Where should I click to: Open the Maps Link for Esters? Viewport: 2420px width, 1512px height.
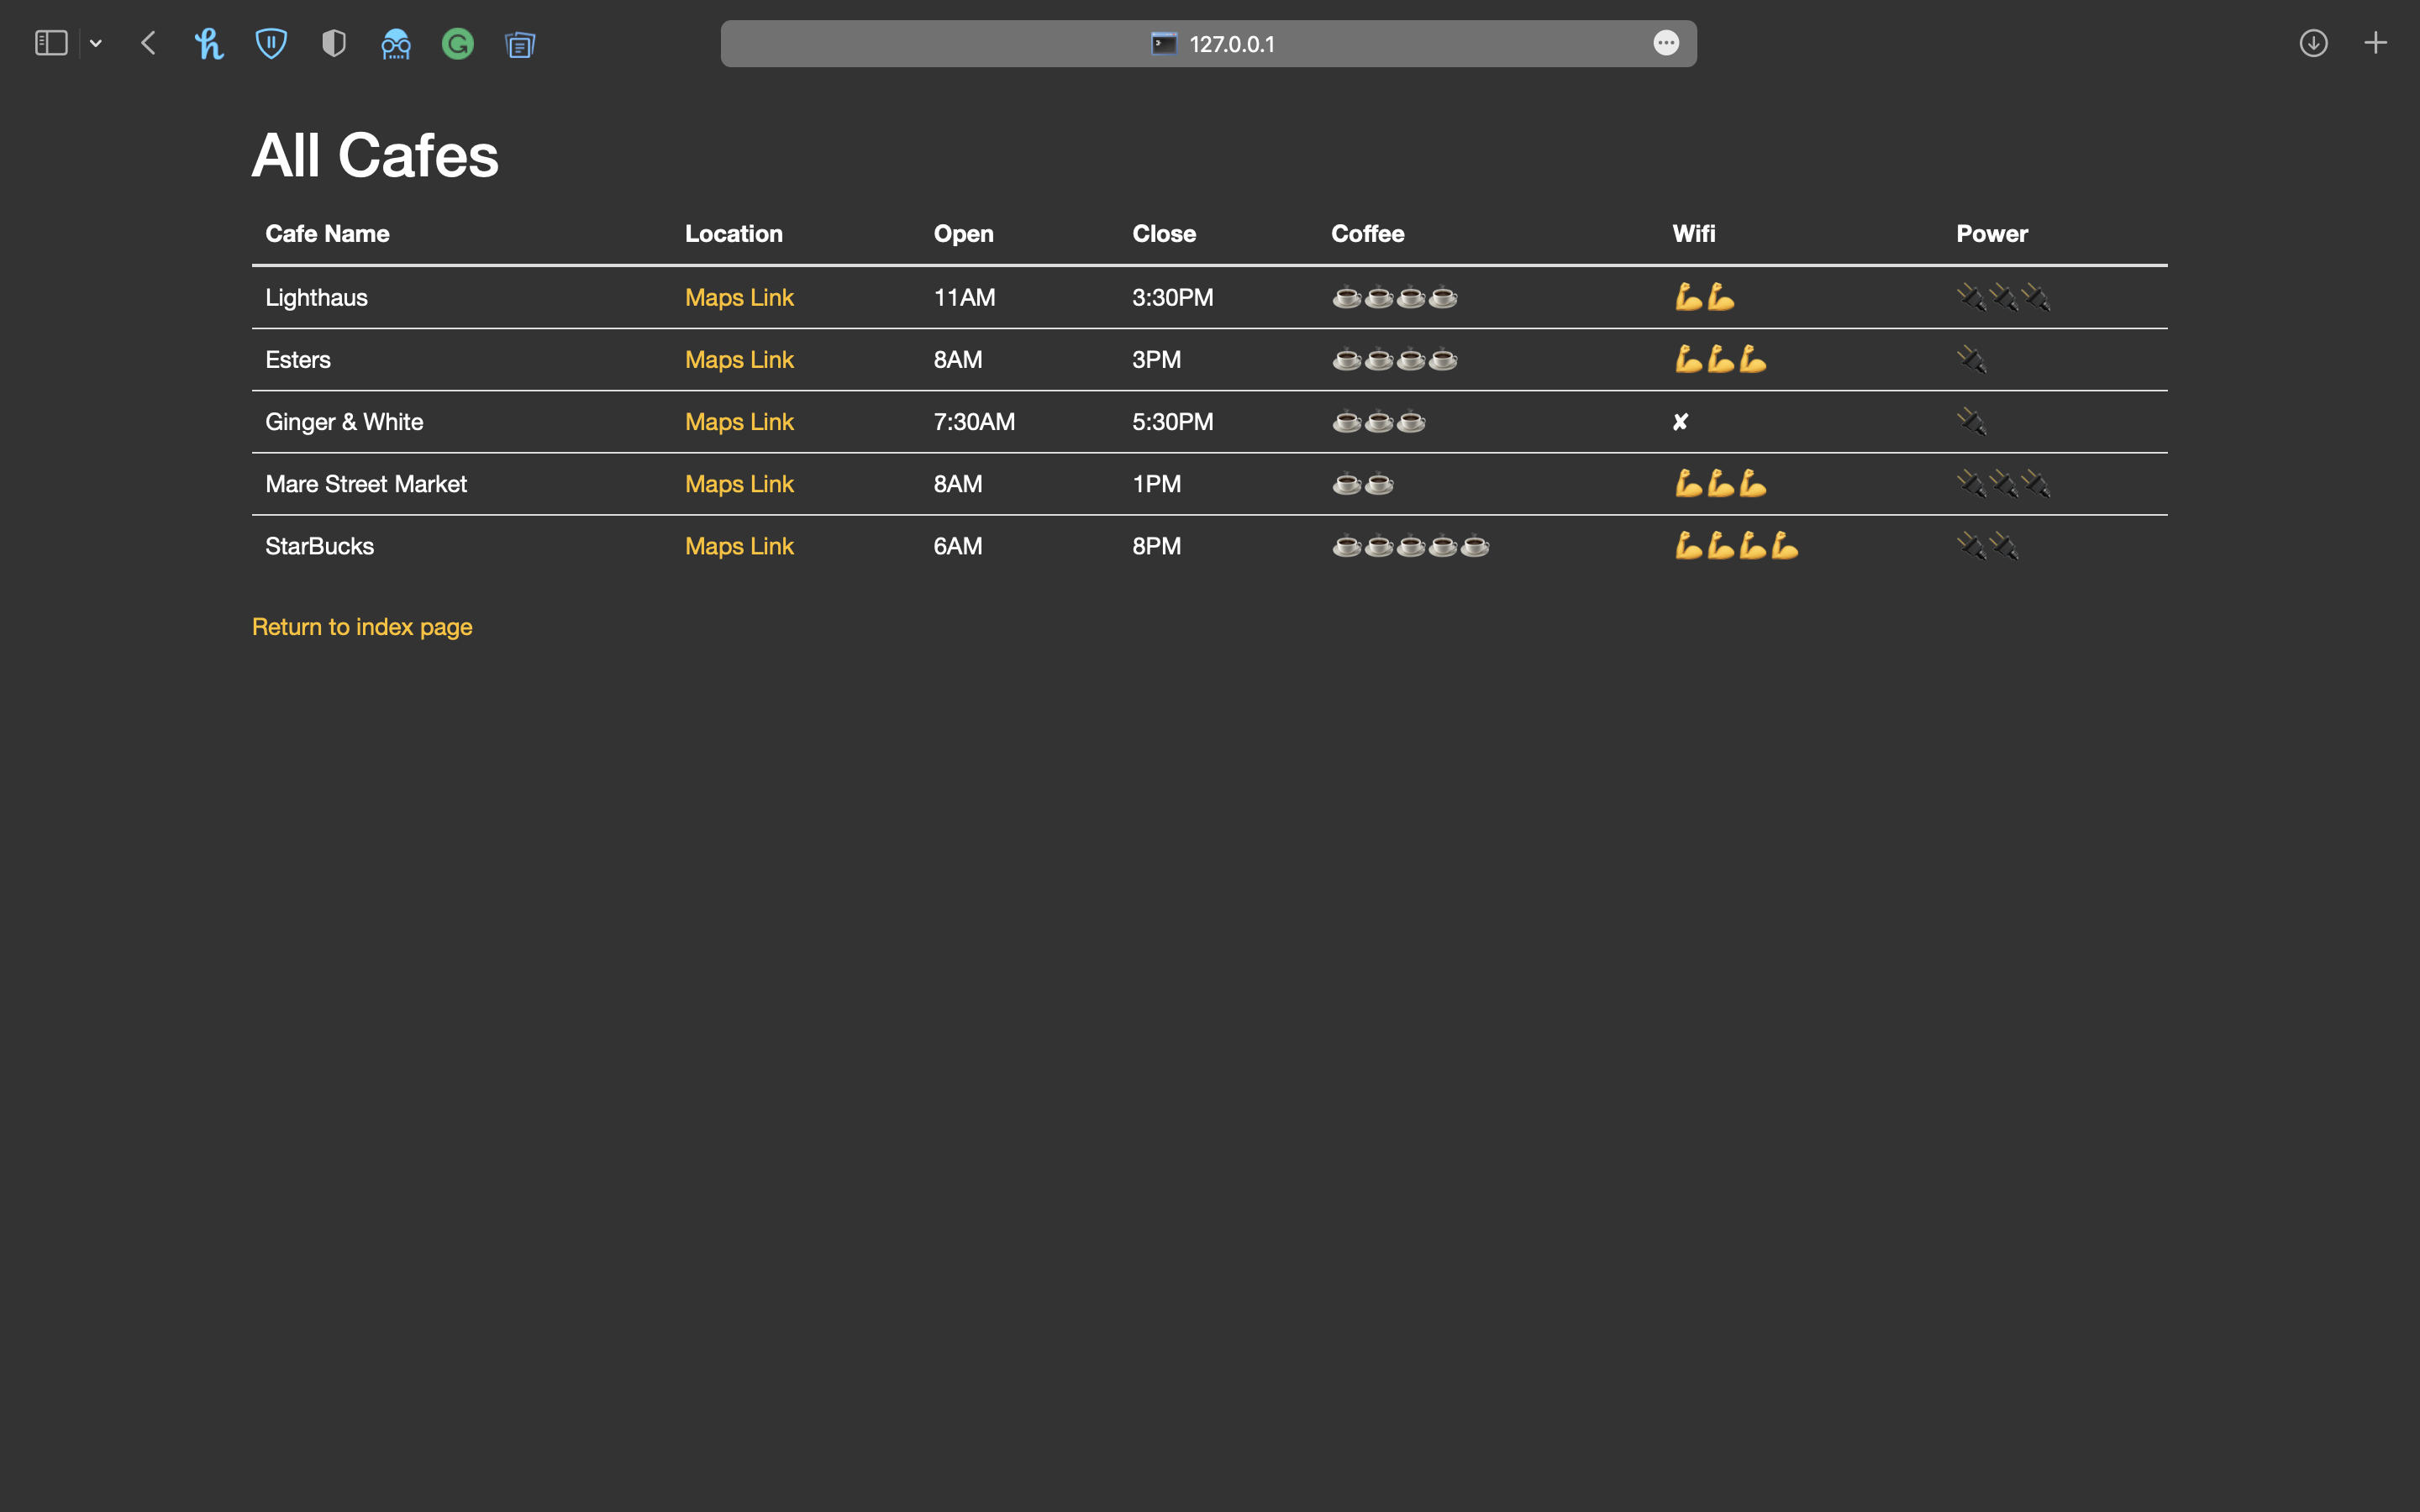pos(739,359)
